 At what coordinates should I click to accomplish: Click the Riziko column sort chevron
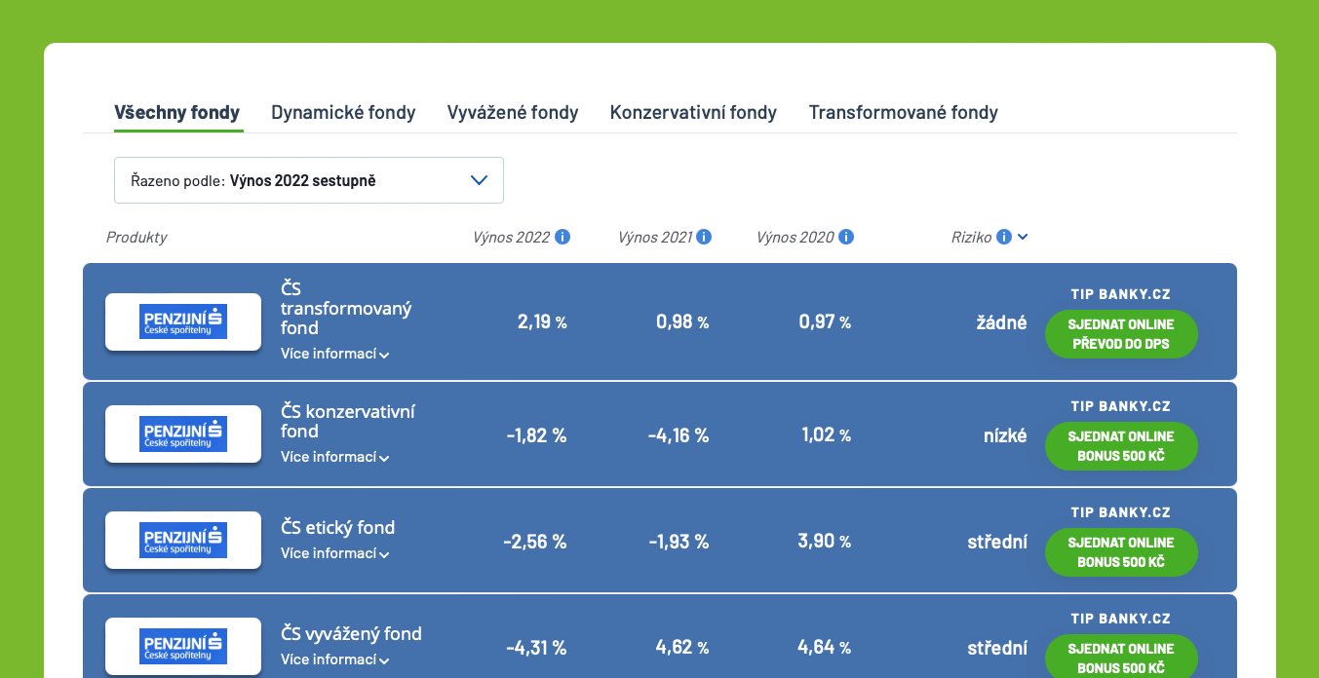coord(1023,237)
